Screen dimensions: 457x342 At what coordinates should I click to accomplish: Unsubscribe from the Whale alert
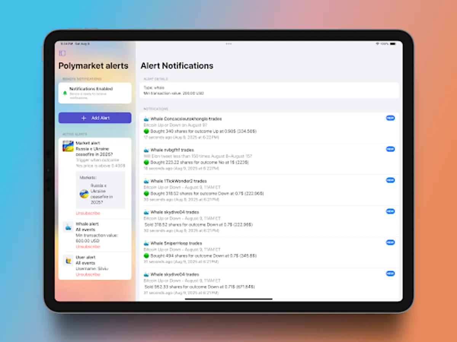[x=88, y=246]
